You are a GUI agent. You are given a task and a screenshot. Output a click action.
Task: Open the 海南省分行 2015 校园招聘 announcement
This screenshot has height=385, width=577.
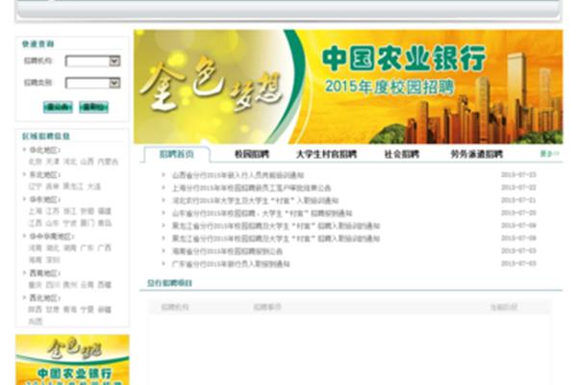(x=227, y=251)
